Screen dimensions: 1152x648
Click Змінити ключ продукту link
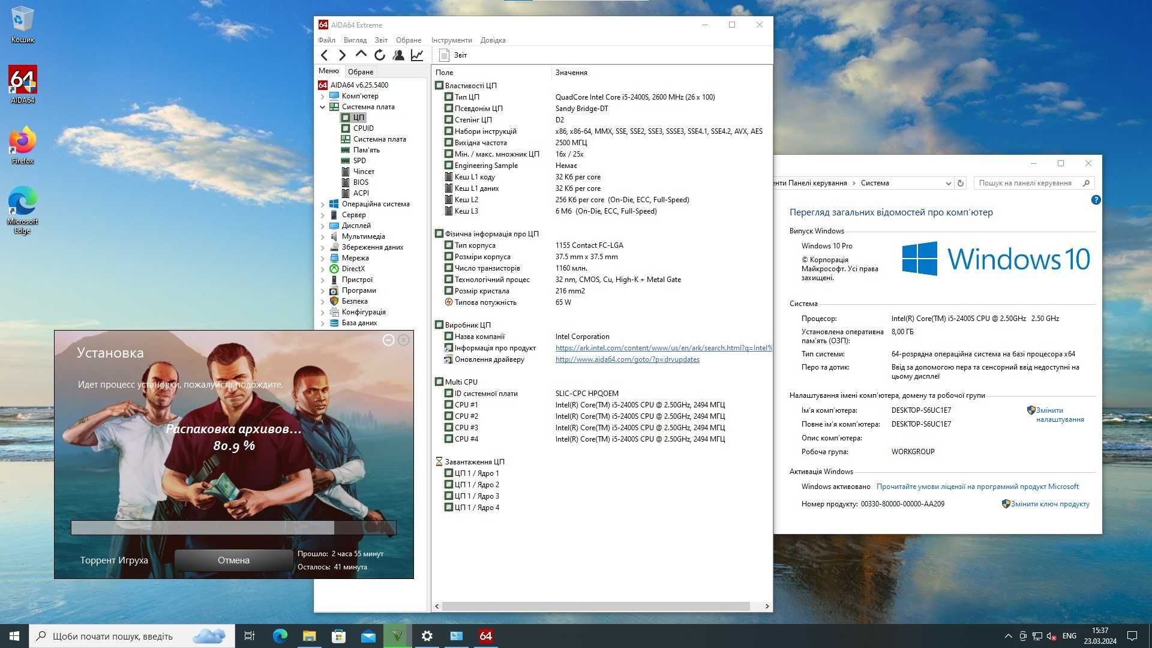coord(1049,504)
